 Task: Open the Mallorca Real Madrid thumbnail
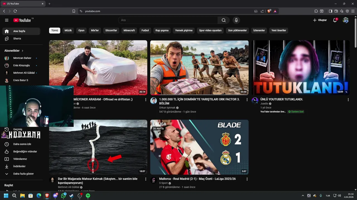199,147
